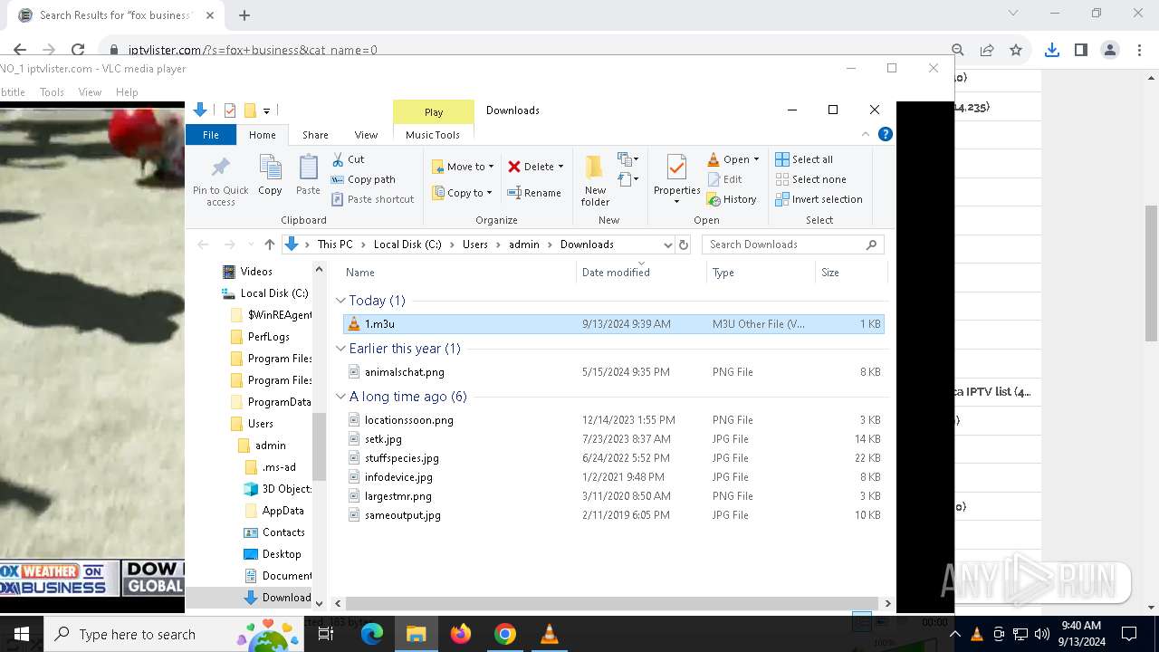Click Paste shortcut in ribbon
This screenshot has height=652, width=1159.
point(372,199)
